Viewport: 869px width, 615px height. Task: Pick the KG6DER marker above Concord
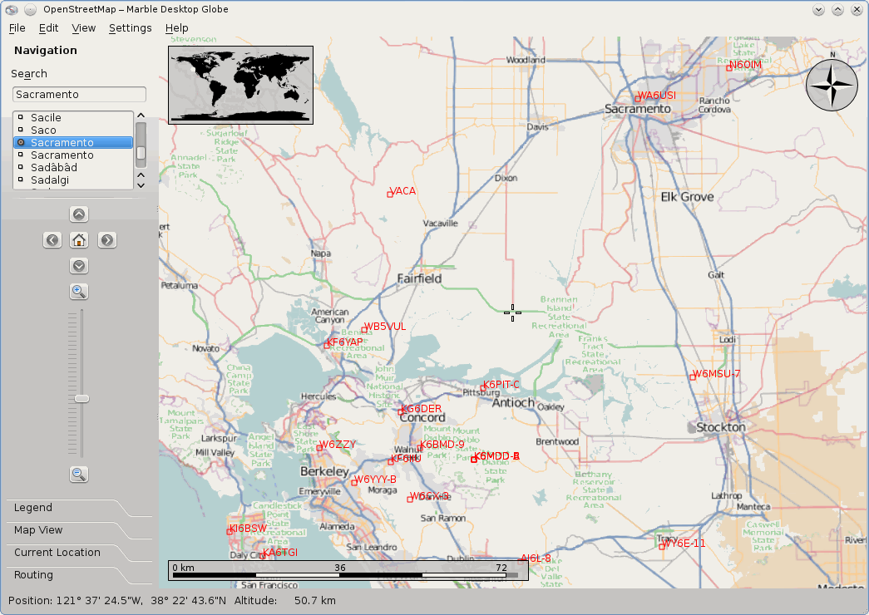(x=401, y=412)
